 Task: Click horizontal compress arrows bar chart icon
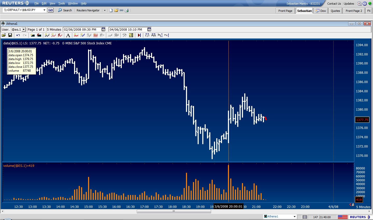click(x=154, y=35)
